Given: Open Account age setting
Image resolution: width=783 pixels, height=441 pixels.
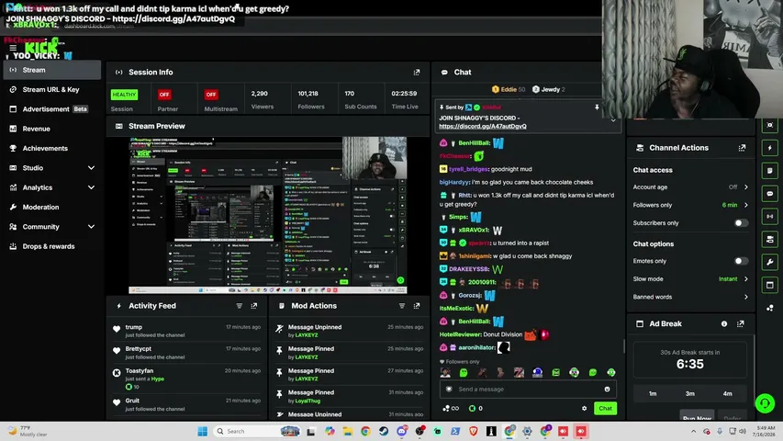Looking at the screenshot, I should 690,187.
